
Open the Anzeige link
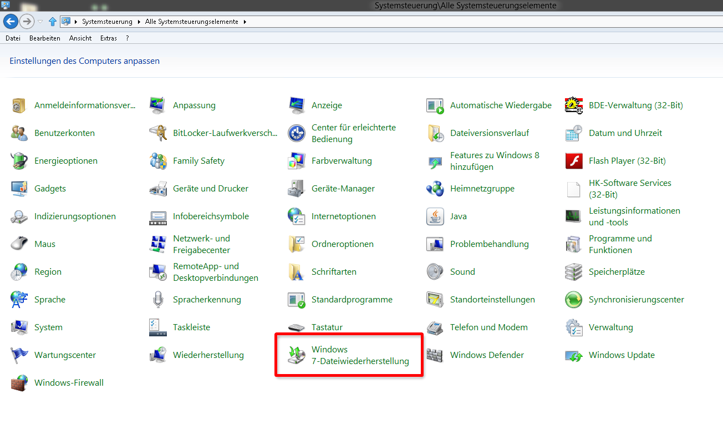tap(327, 105)
